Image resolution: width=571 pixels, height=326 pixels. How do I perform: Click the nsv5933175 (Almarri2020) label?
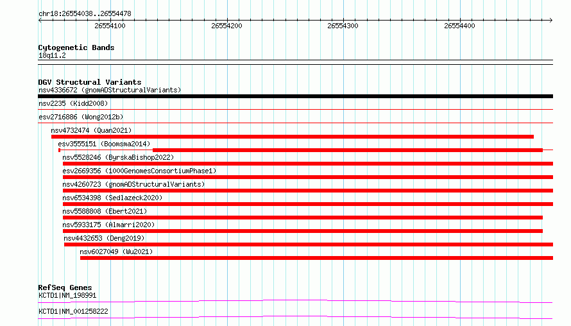(x=108, y=225)
